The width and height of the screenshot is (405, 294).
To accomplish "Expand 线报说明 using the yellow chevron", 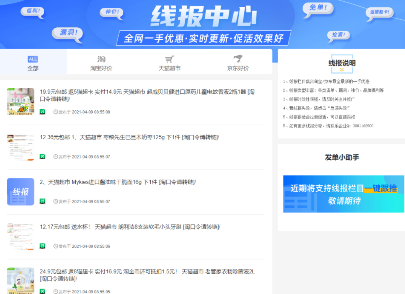I will click(342, 70).
